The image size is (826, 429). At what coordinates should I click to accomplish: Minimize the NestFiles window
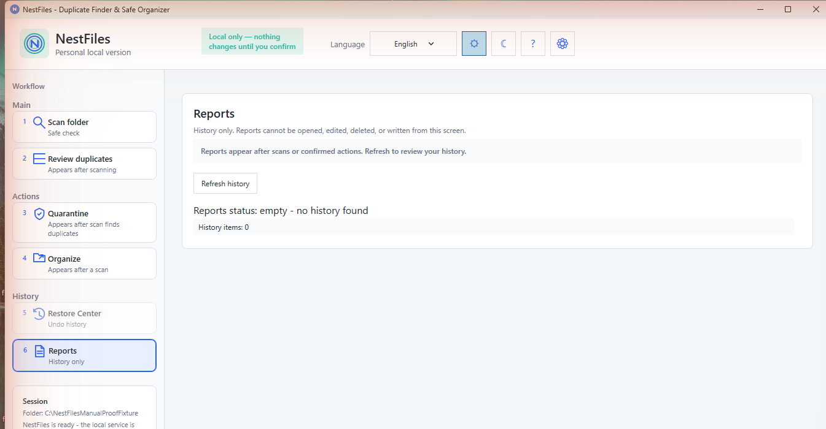coord(760,9)
